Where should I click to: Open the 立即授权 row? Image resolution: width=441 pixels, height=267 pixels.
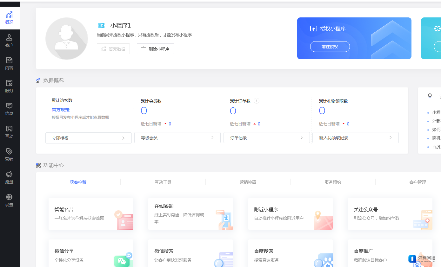click(x=89, y=138)
